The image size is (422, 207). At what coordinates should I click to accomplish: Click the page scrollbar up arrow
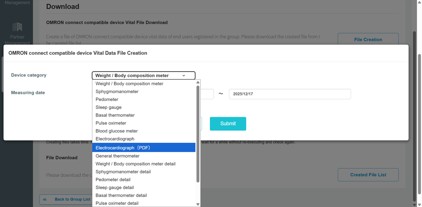pos(419,2)
